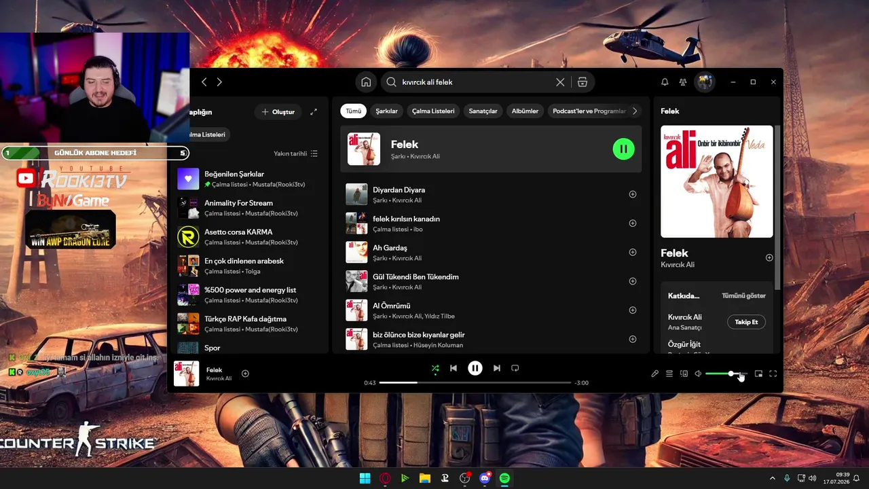Open Discord from the taskbar
The image size is (869, 489).
point(485,478)
